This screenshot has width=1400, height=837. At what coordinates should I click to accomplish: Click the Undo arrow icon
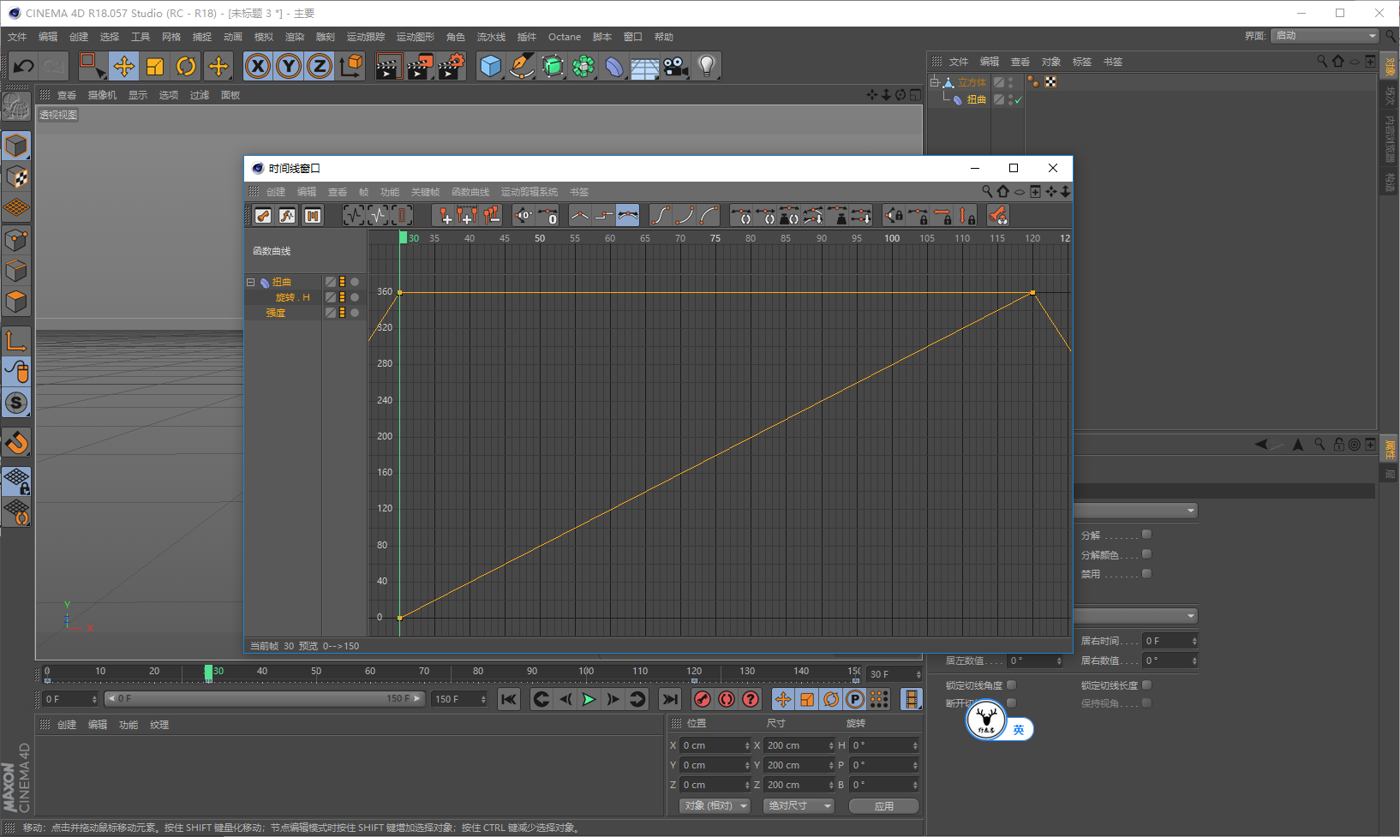[24, 66]
